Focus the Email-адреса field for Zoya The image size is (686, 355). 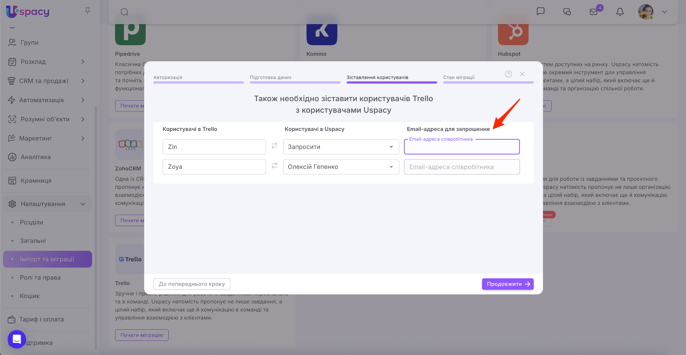coord(462,167)
